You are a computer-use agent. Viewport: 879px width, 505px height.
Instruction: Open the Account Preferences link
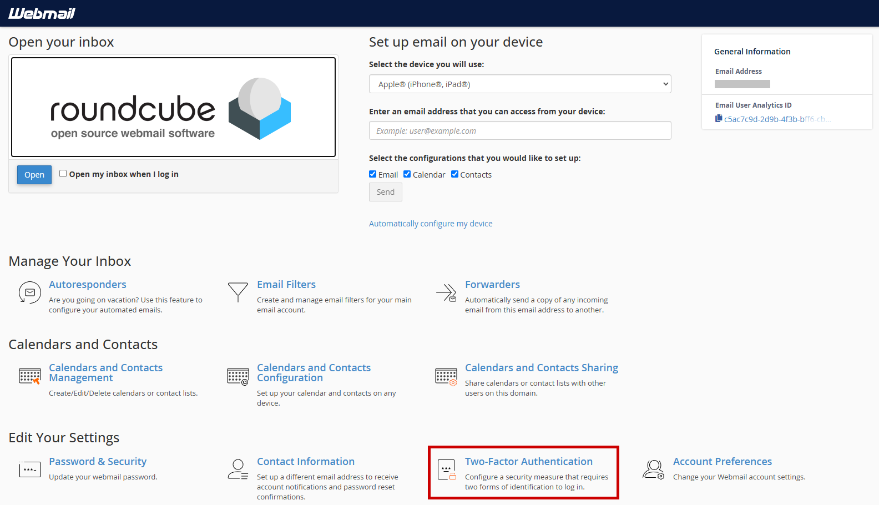click(723, 462)
